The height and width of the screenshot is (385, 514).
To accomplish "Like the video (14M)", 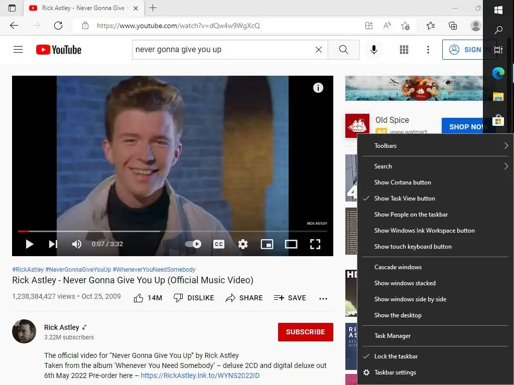I will pyautogui.click(x=148, y=298).
